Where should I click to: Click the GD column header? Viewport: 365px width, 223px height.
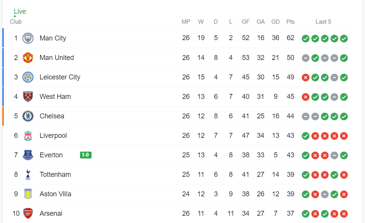coord(275,22)
